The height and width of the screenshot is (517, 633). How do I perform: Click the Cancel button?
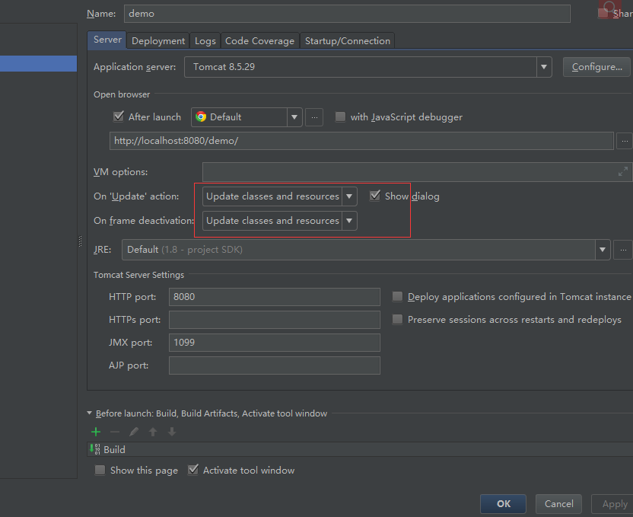(558, 504)
